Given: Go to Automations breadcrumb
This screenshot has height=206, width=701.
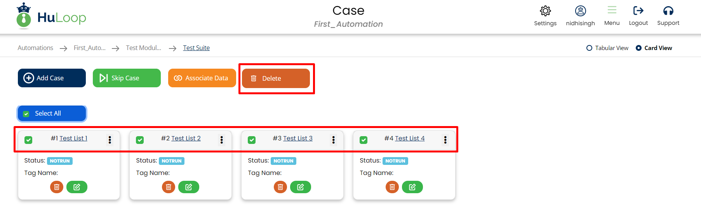Looking at the screenshot, I should (x=35, y=48).
